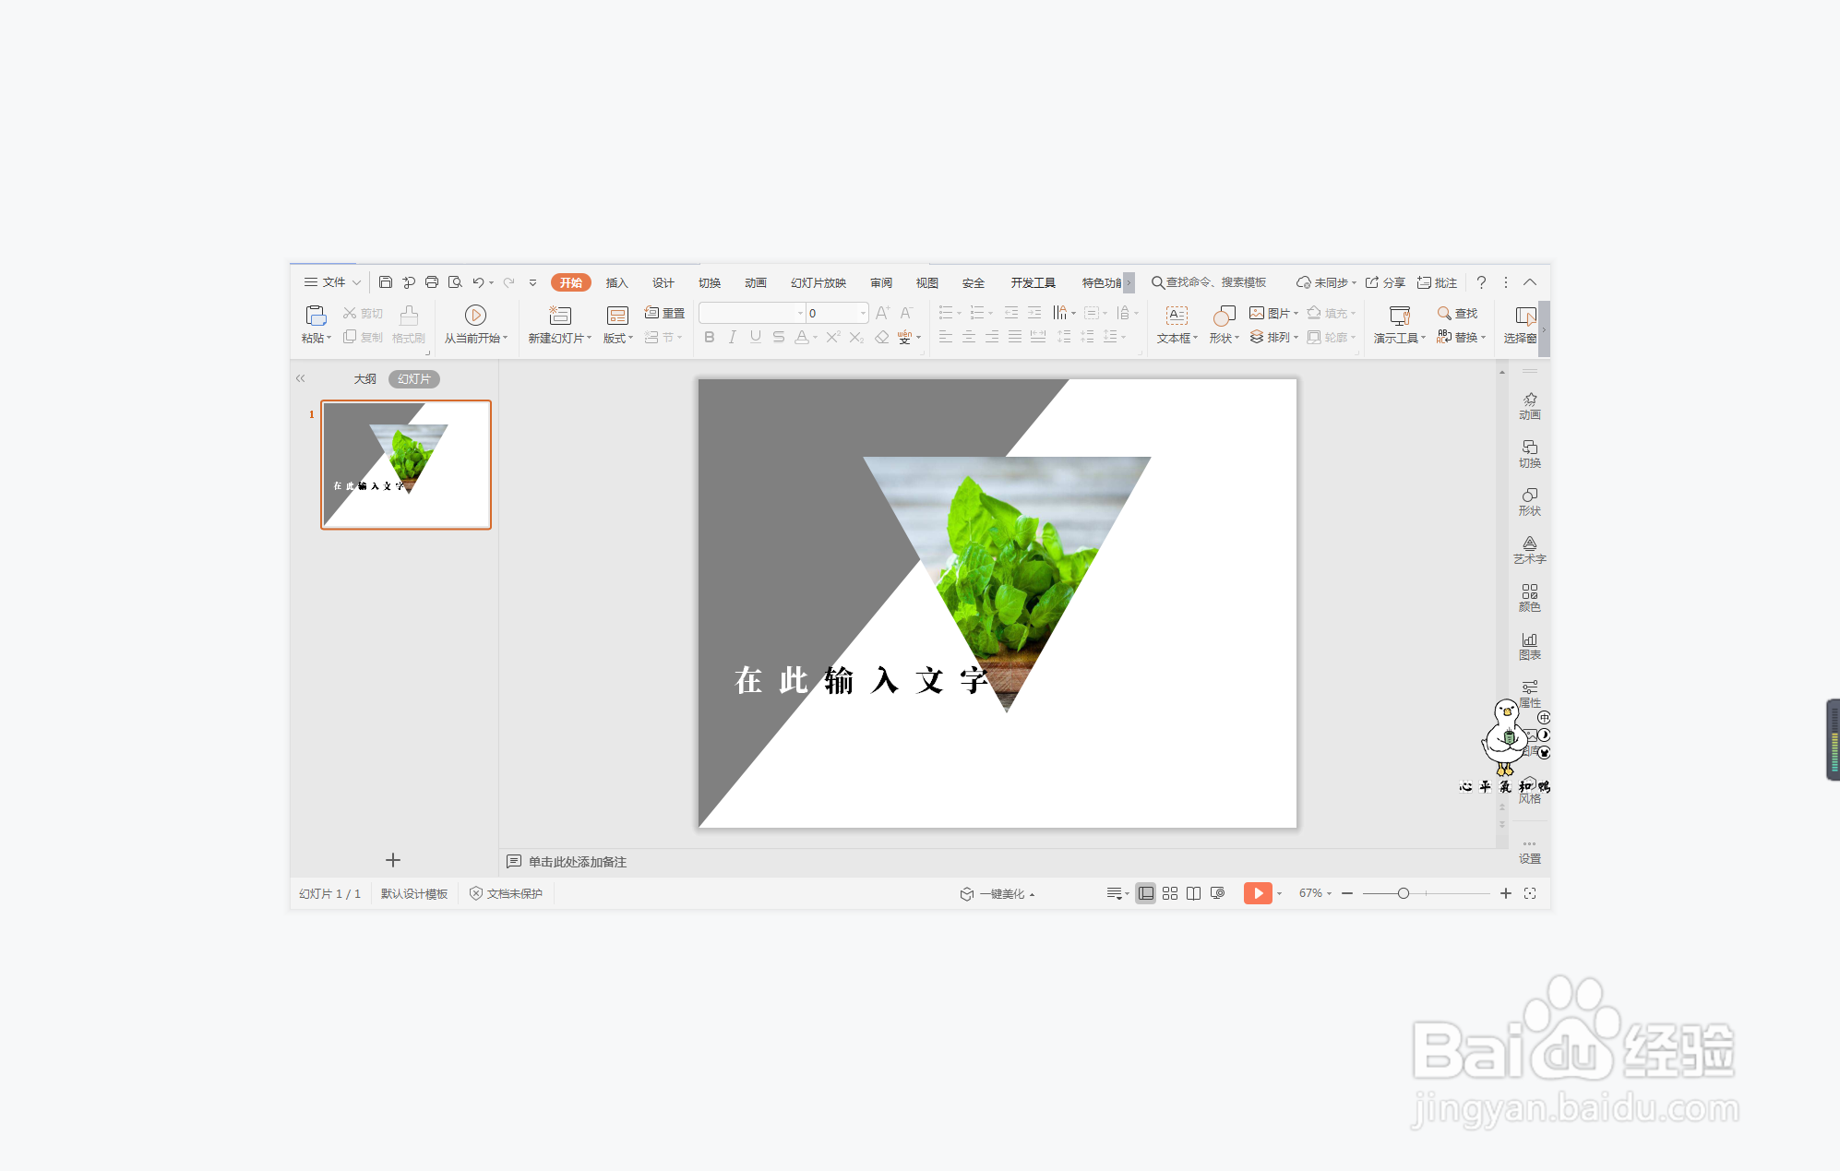Open the Design (设计) tab
Viewport: 1840px width, 1171px height.
coord(663,282)
